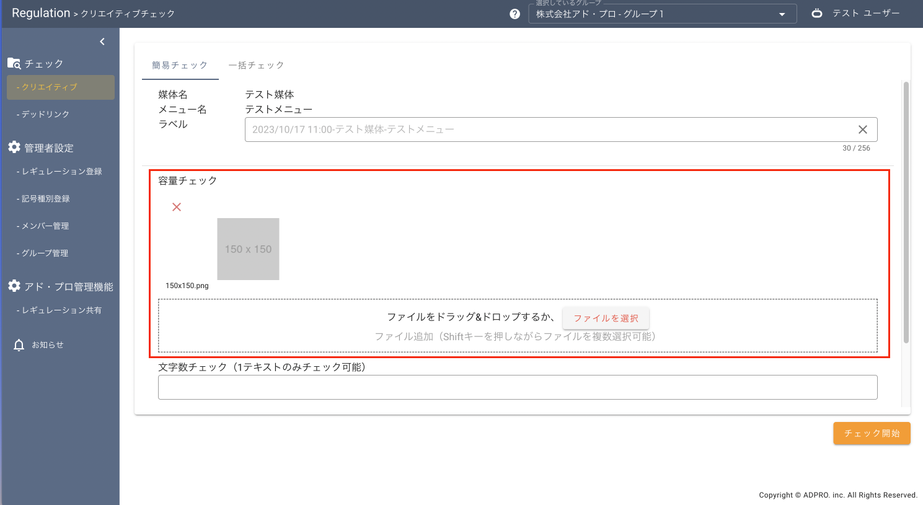
Task: Click the チェック folder search icon
Action: point(14,63)
